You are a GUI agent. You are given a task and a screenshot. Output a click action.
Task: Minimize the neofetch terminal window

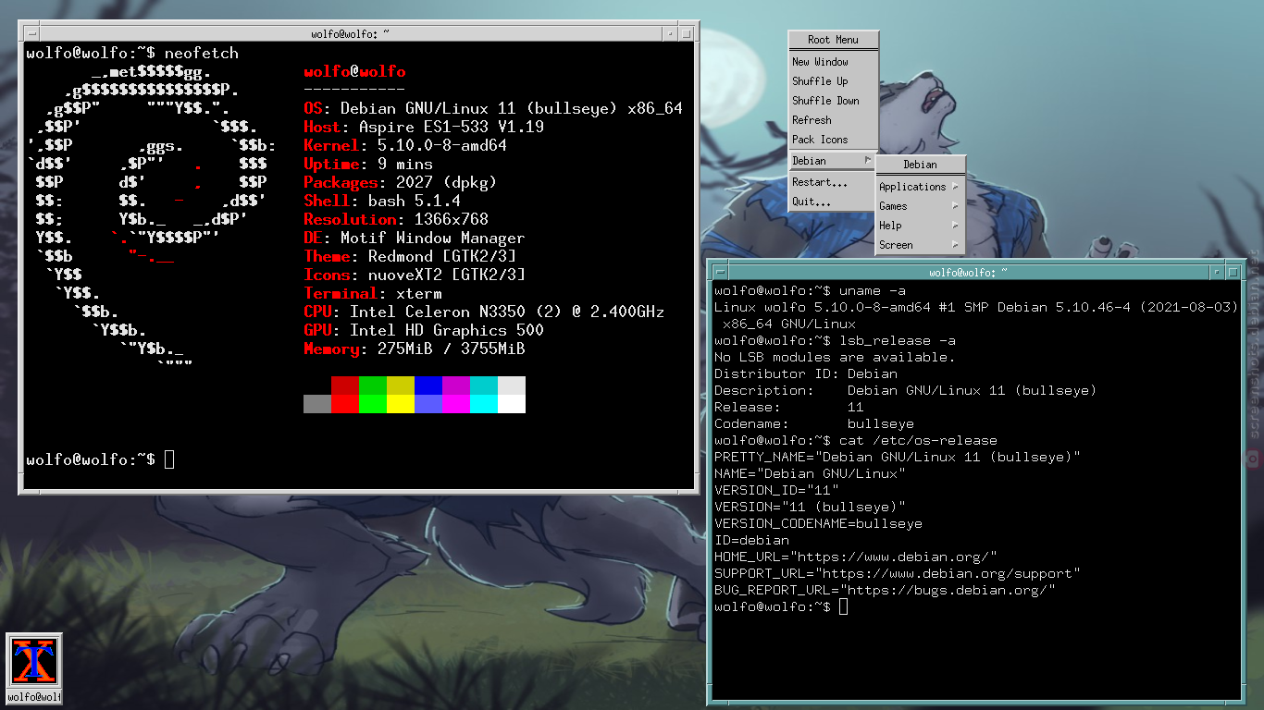tap(670, 34)
